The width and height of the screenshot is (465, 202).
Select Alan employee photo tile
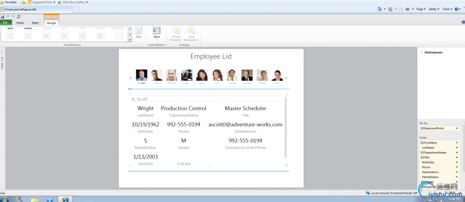coord(157,75)
